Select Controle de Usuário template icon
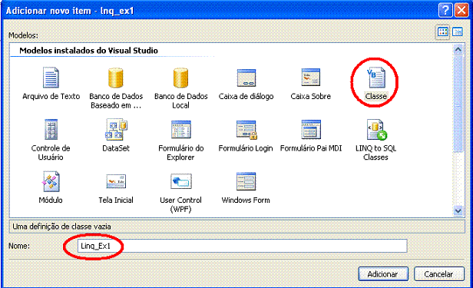 (51, 129)
